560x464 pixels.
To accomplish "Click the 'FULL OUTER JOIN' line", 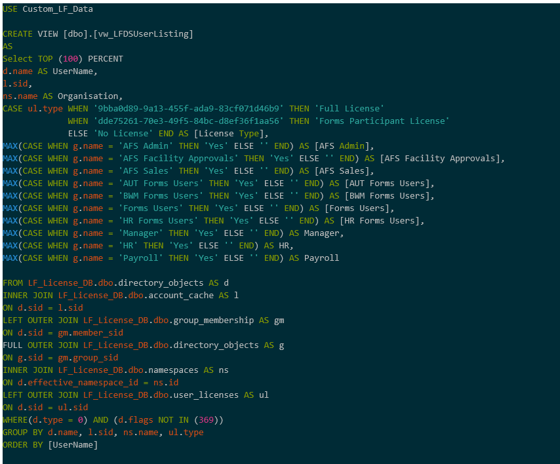I will pyautogui.click(x=144, y=345).
